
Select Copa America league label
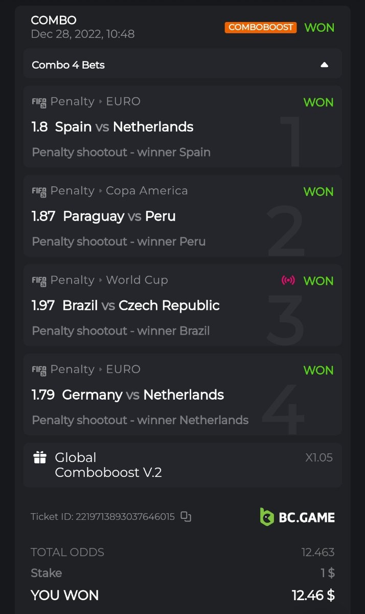tap(147, 191)
